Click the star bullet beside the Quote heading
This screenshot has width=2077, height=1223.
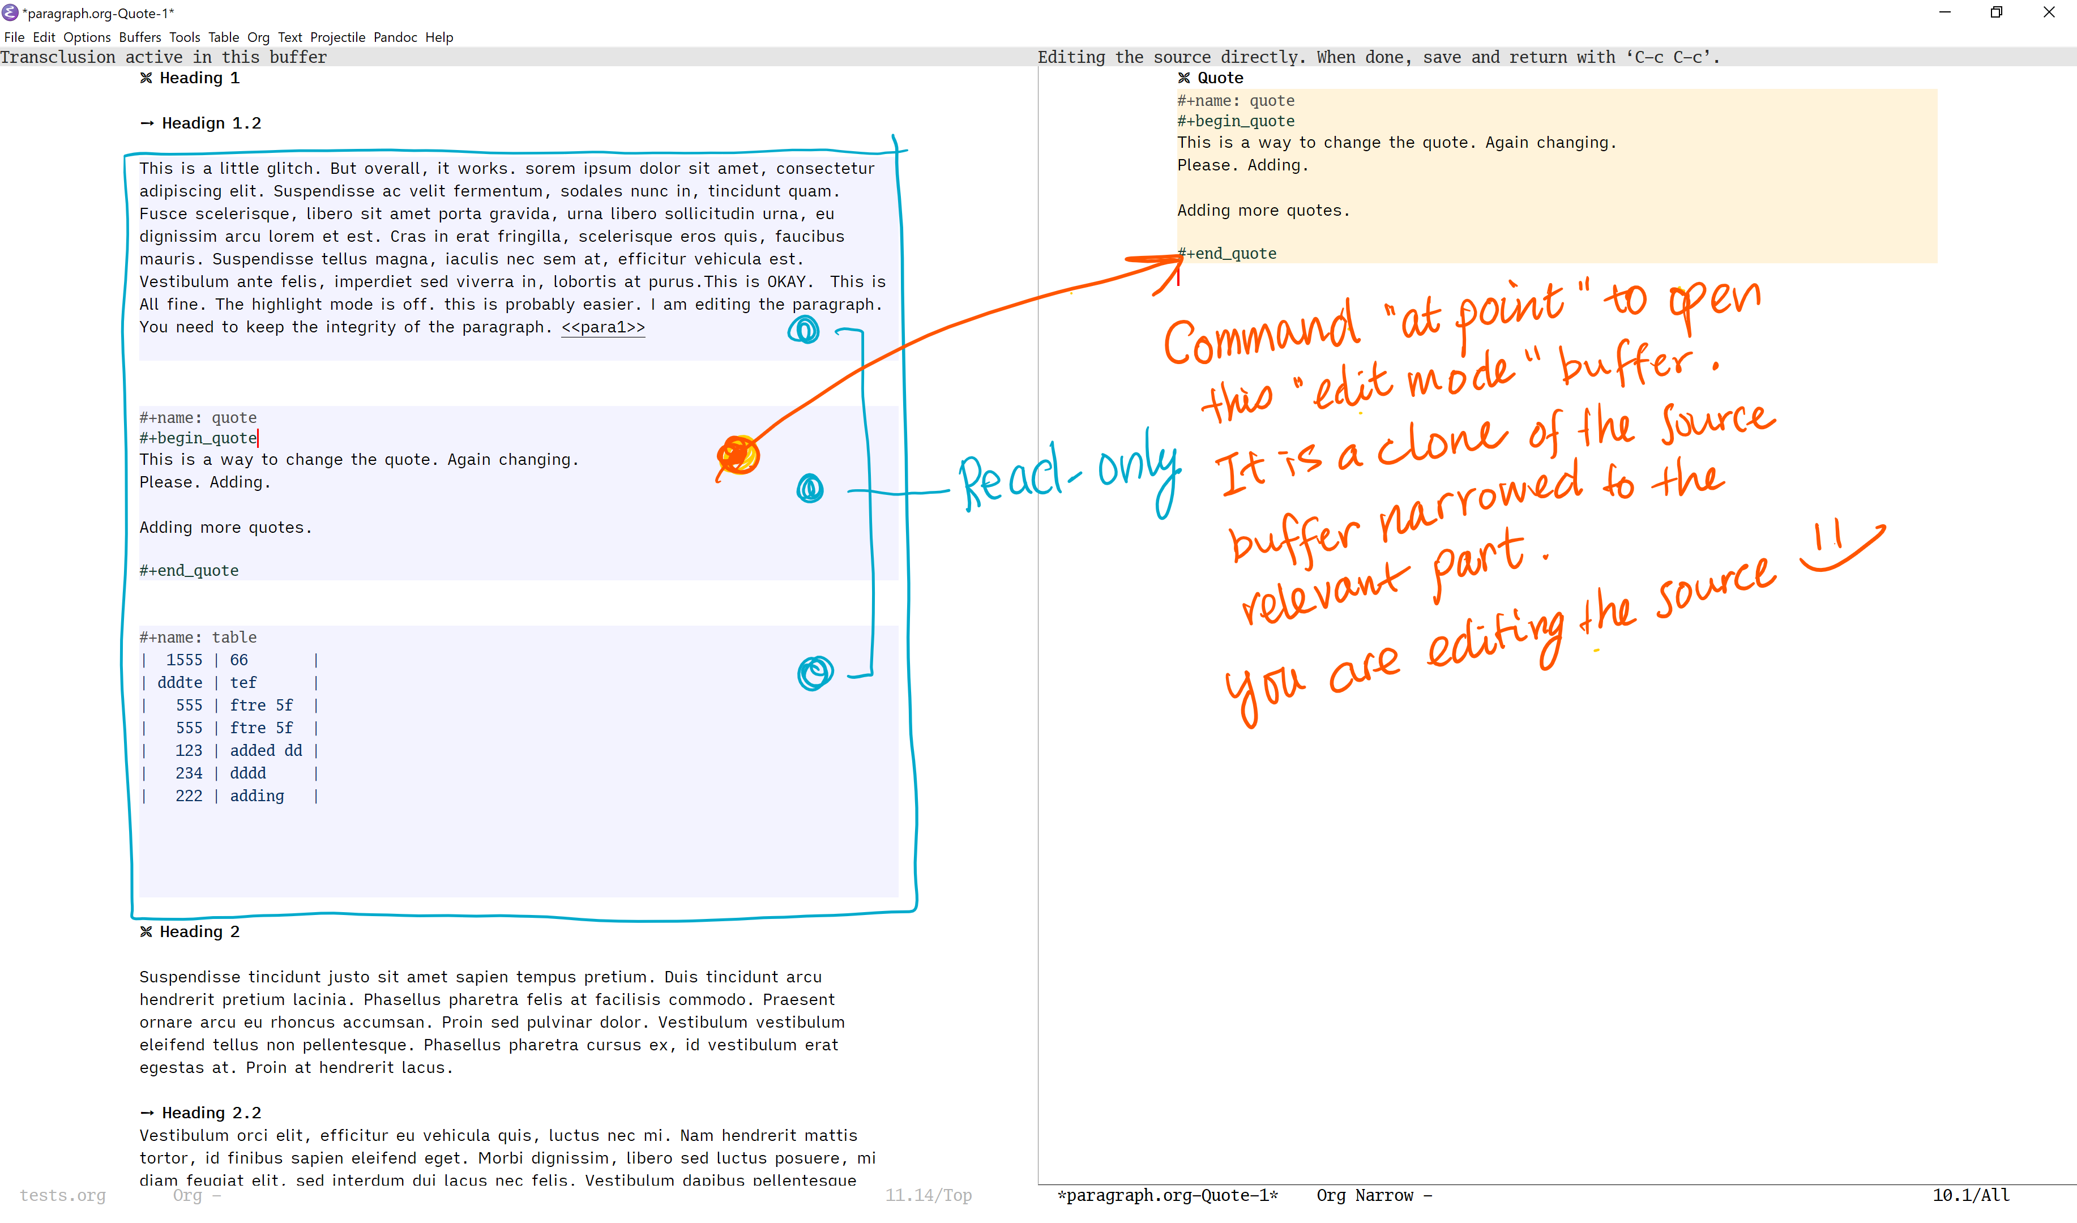[1183, 78]
